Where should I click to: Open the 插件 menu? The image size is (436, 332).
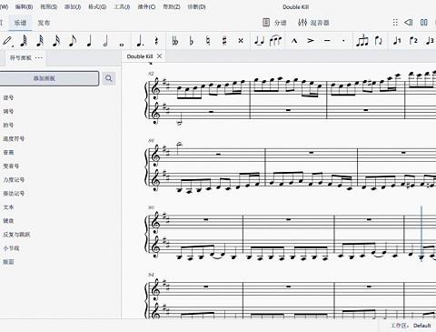coord(146,6)
